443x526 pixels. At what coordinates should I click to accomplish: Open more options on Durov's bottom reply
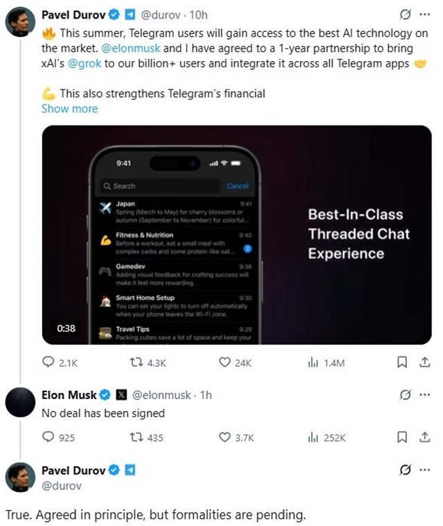point(425,471)
